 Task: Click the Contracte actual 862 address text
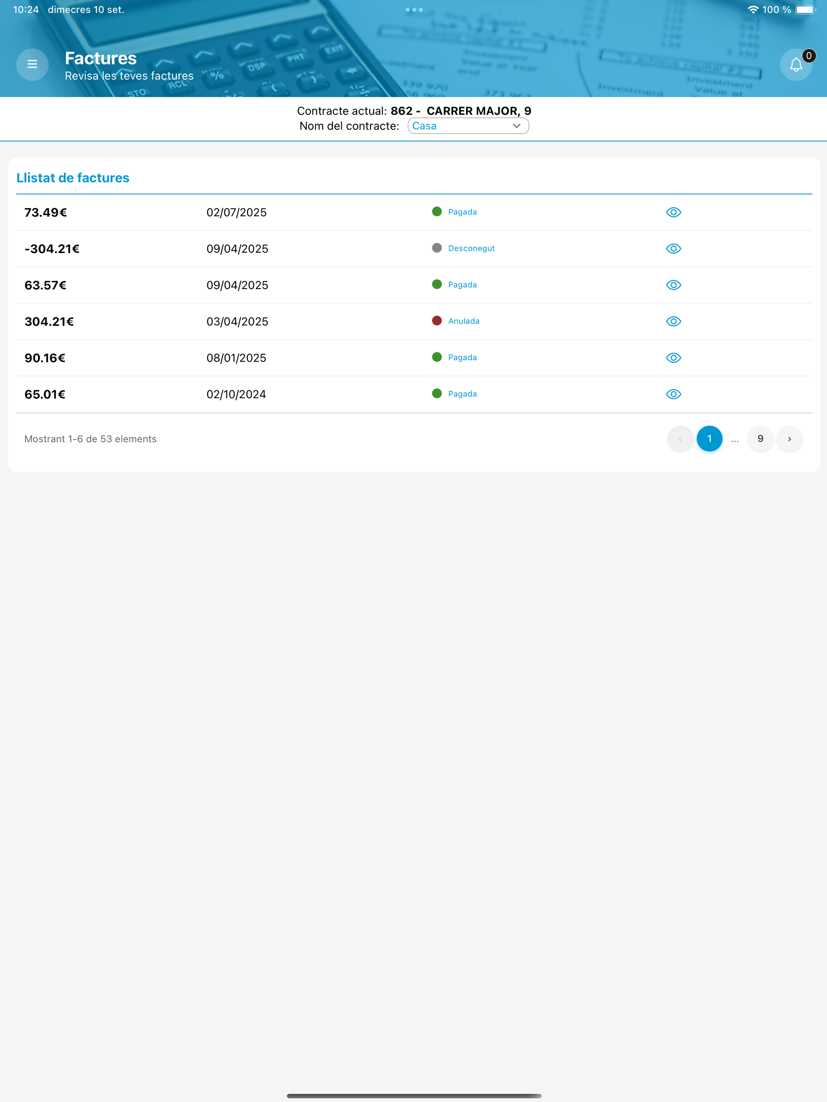tap(414, 111)
